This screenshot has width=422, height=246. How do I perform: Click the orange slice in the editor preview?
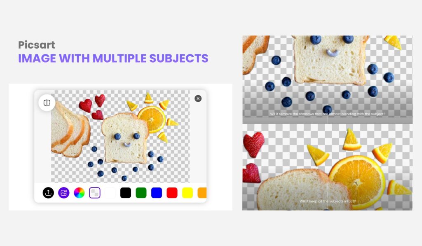coord(152,119)
